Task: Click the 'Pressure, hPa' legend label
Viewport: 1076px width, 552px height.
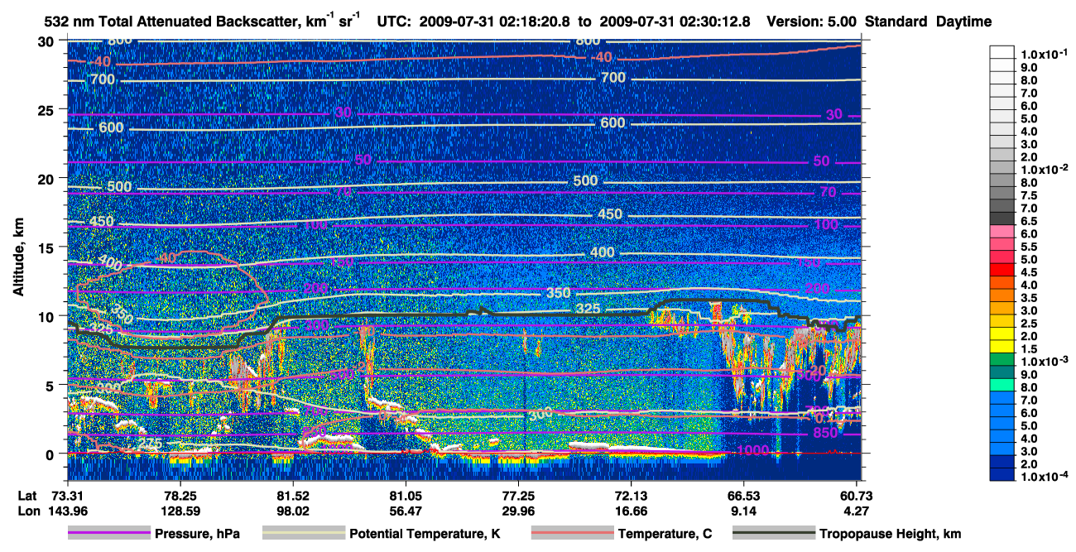Action: [197, 534]
